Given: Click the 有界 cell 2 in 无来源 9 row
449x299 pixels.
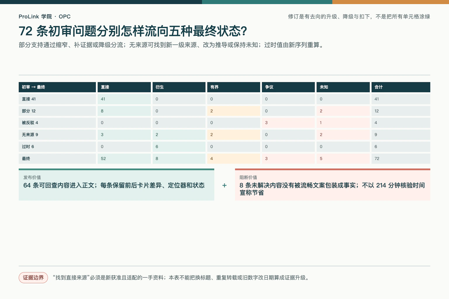Looking at the screenshot, I should tap(234, 135).
